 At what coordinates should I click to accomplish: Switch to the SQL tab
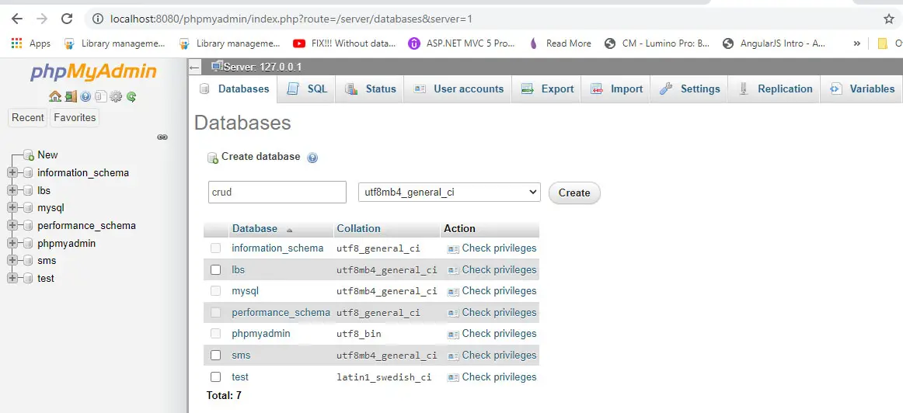coord(308,89)
